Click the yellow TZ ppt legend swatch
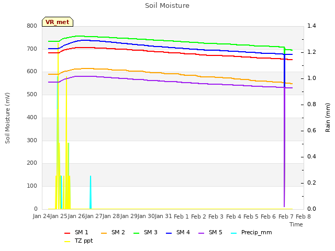Screen dimensions: 335x251 click(68, 242)
